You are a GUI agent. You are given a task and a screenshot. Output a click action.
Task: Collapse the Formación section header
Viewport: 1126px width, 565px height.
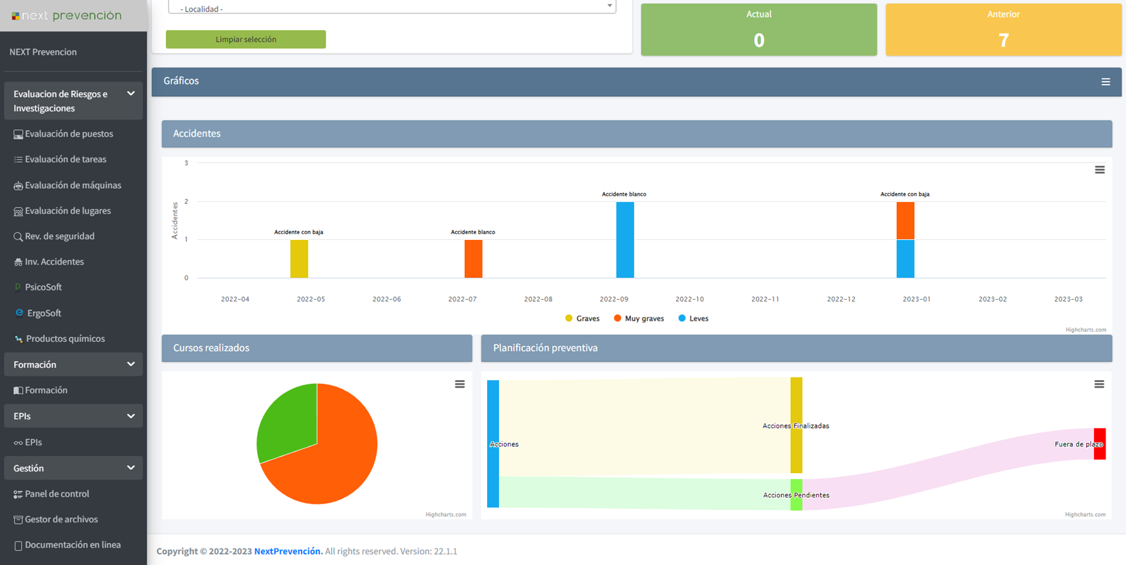pos(73,365)
